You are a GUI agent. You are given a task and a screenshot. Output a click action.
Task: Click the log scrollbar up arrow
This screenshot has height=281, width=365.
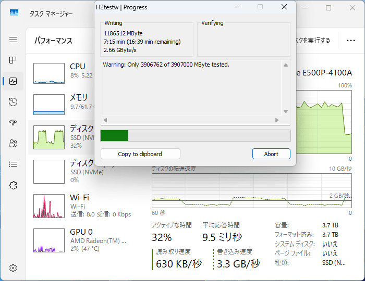[285, 65]
